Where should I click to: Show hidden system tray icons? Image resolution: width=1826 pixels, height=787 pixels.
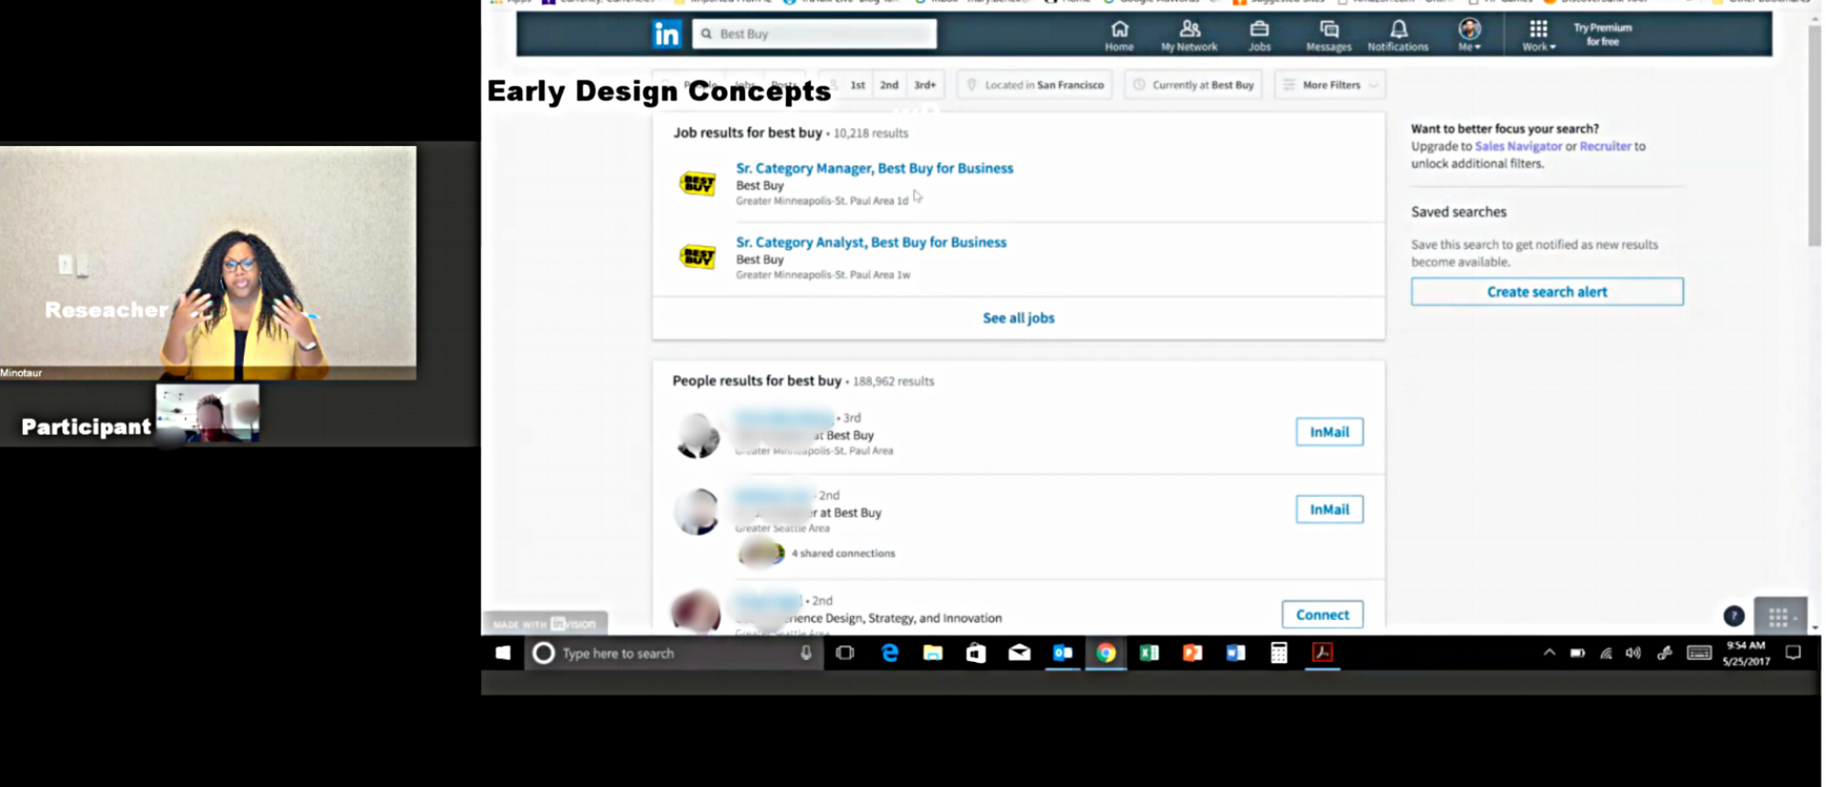point(1550,652)
